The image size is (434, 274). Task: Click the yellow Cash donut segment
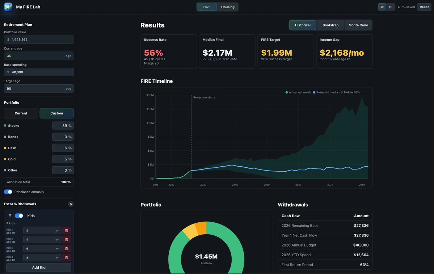[x=190, y=232]
